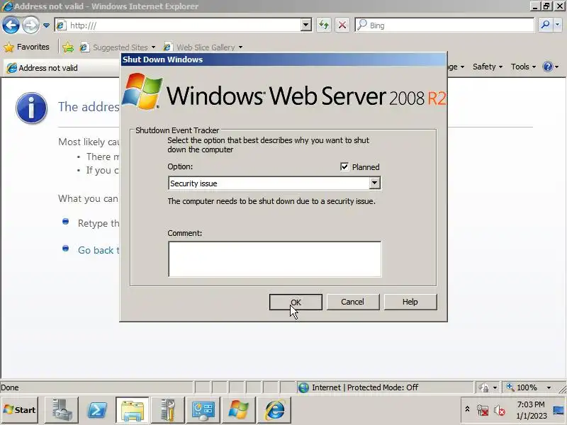The width and height of the screenshot is (567, 425).
Task: Open the control panel monitor taskbar icon
Action: (203, 410)
